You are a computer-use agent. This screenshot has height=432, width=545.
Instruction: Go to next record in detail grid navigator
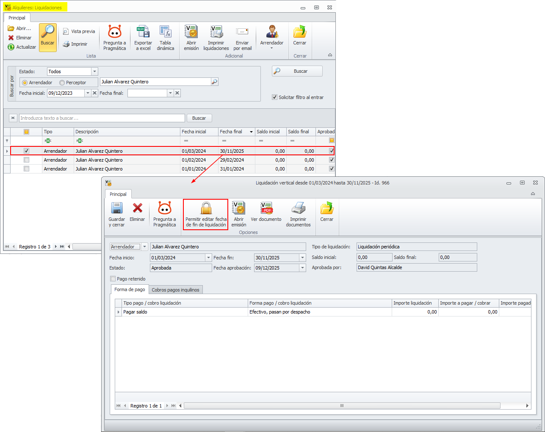167,406
